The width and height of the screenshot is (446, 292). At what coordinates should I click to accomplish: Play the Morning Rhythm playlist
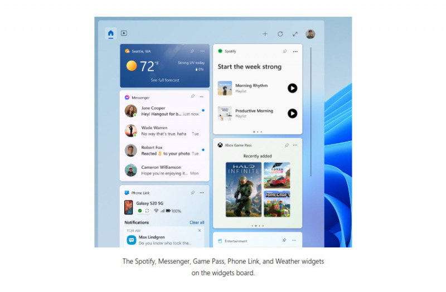pyautogui.click(x=292, y=88)
